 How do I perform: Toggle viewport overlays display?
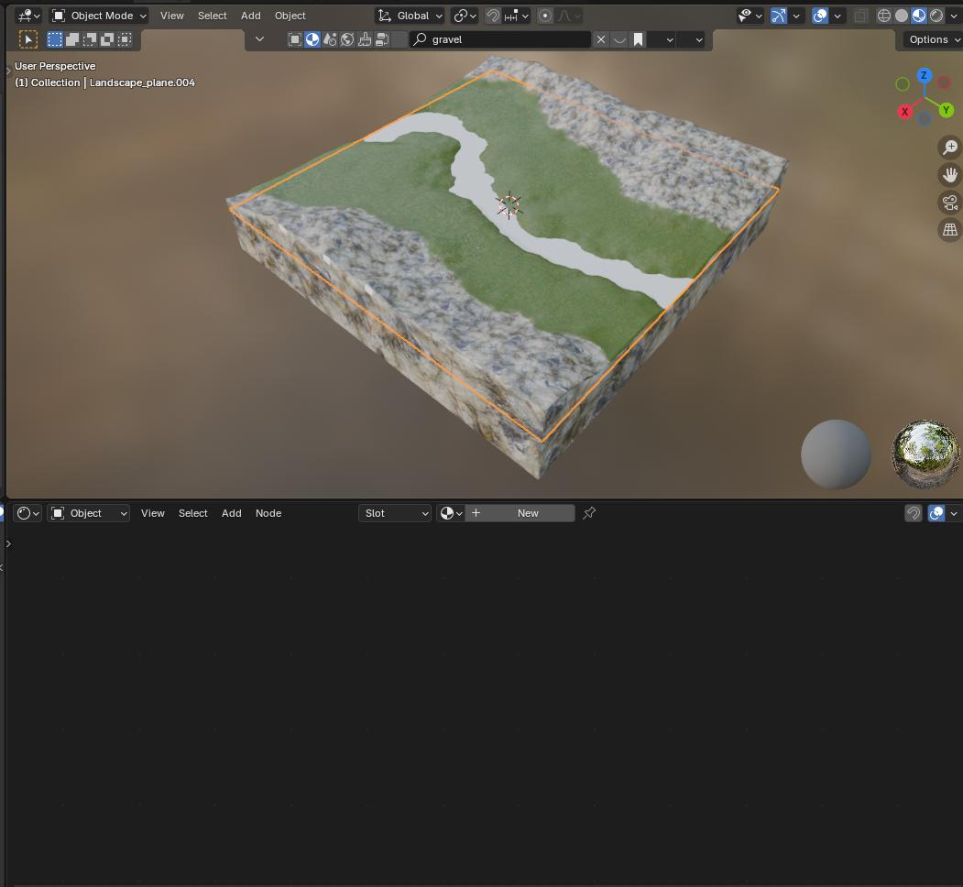pos(820,16)
